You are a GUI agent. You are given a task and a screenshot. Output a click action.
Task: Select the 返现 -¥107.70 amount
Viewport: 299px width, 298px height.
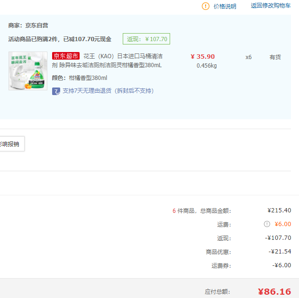[278, 237]
